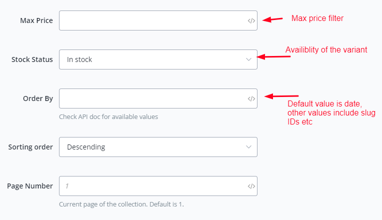Screen dimensions: 382x220
Task: Click the code icon in Order By field
Action: [x=251, y=98]
